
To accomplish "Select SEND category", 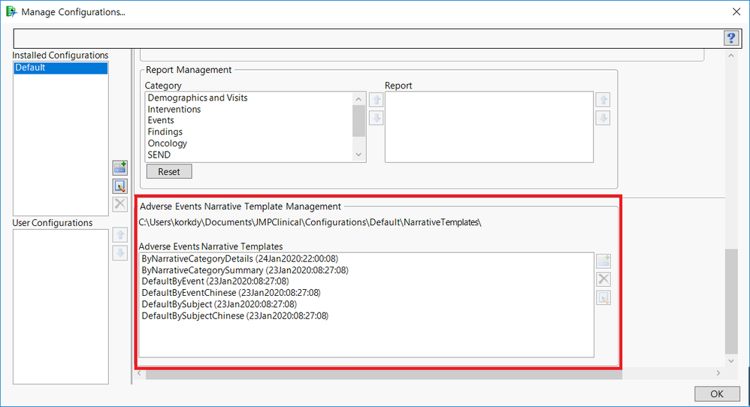I will coord(159,155).
